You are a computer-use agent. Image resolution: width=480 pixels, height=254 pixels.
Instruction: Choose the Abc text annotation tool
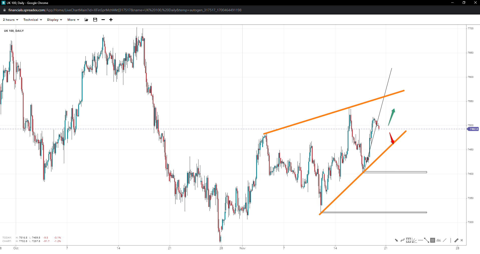point(439,240)
